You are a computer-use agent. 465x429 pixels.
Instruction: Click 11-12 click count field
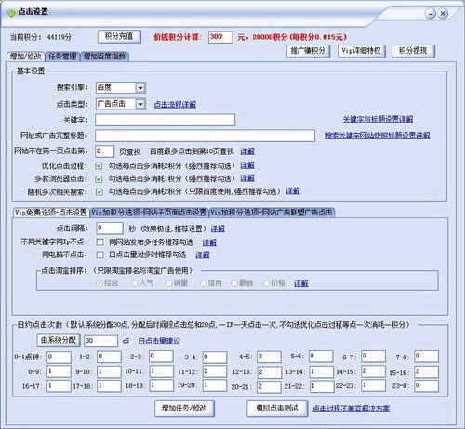tap(215, 371)
